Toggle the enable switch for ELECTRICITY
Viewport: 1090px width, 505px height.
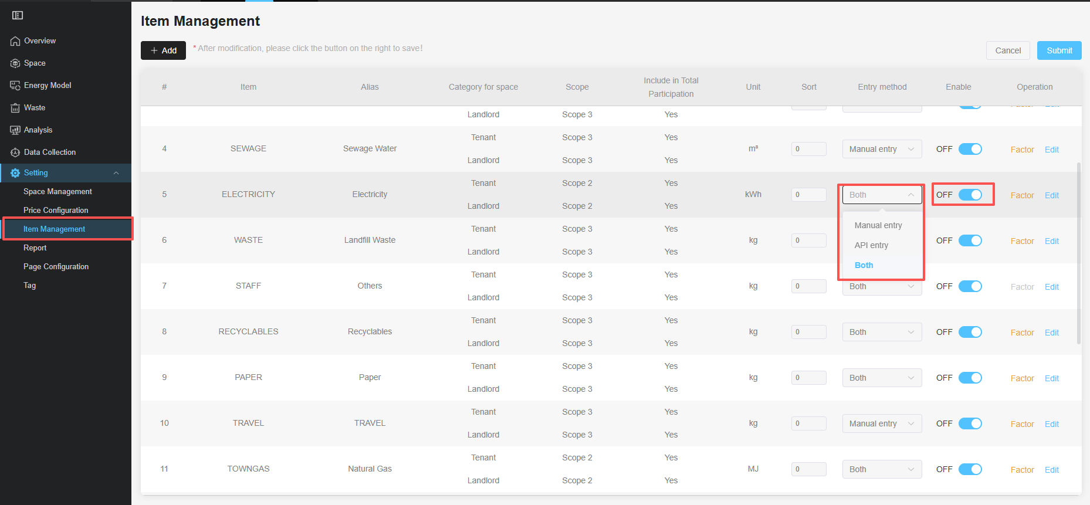970,195
